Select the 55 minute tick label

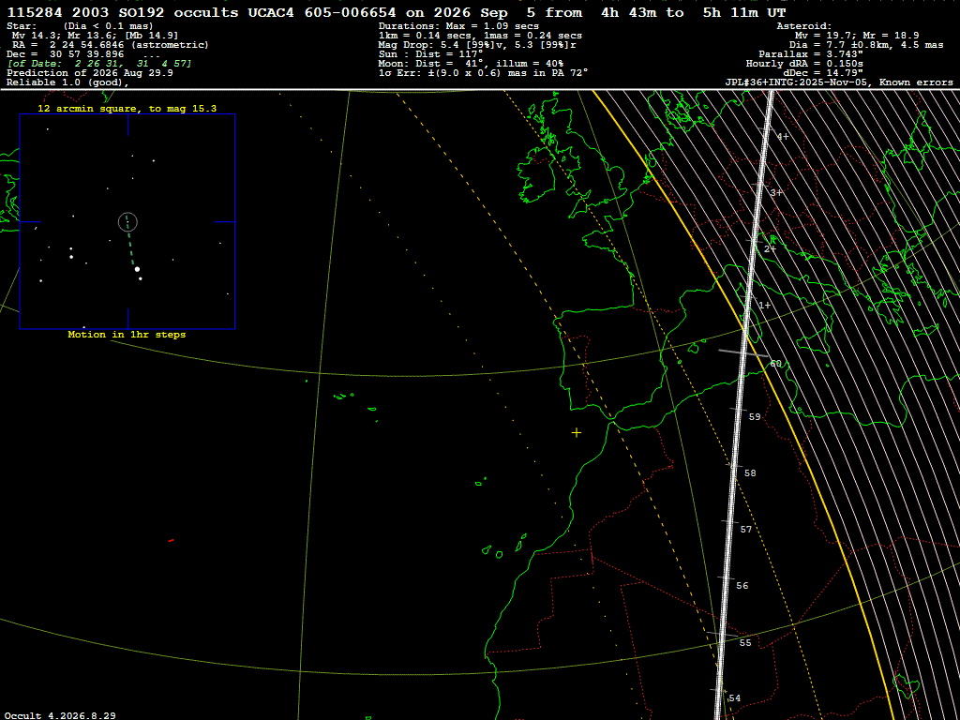745,643
